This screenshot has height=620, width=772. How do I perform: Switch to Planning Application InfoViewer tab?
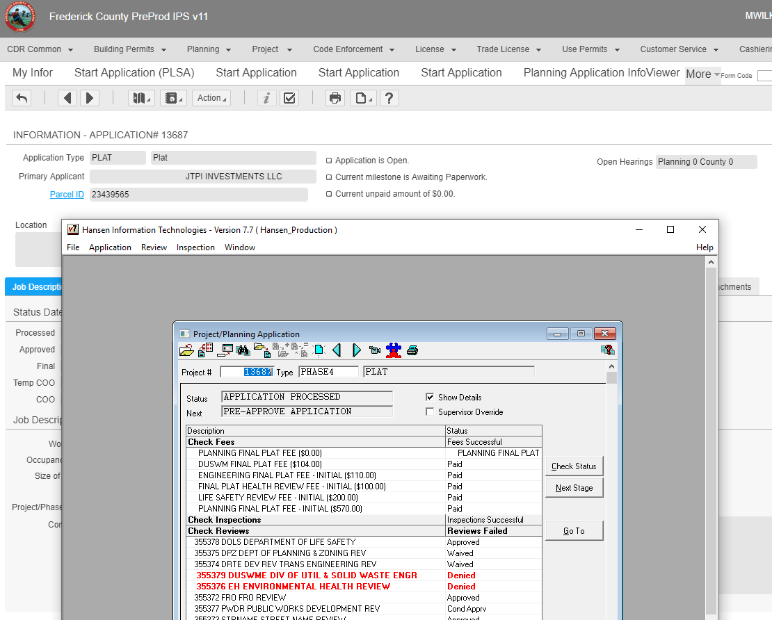(x=601, y=73)
